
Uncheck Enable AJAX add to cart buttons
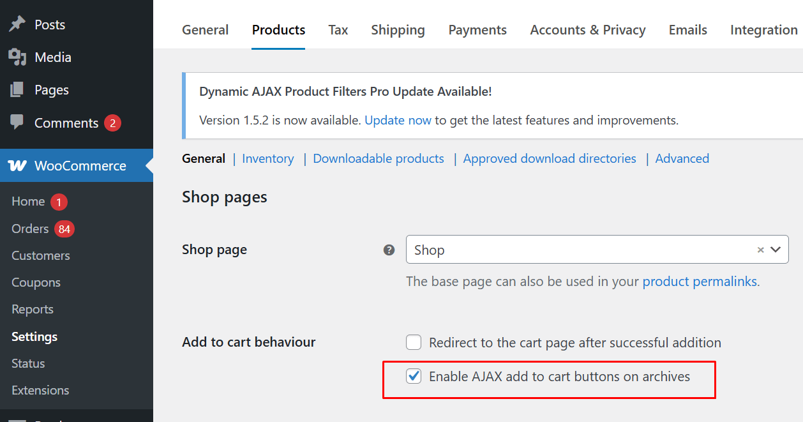click(414, 377)
